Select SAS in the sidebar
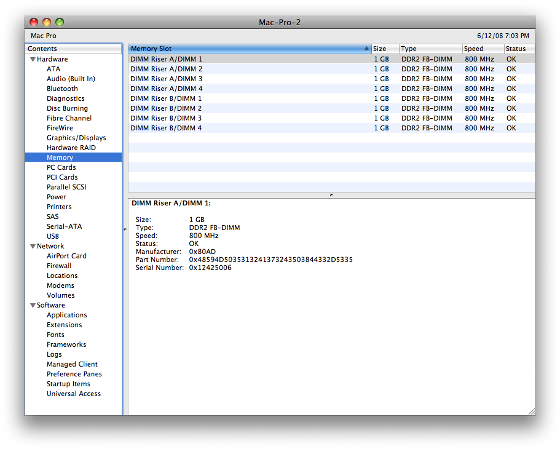Screen dimensions: 560x449 pos(52,217)
